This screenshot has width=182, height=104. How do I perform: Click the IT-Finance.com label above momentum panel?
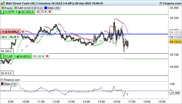[10, 80]
